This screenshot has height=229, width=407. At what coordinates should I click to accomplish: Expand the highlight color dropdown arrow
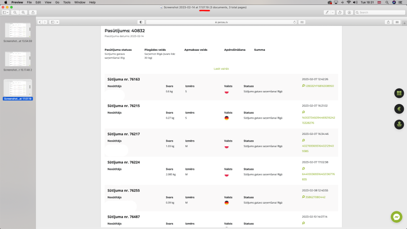(x=332, y=13)
